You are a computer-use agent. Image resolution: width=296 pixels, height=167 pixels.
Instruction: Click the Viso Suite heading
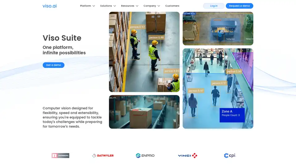click(62, 38)
